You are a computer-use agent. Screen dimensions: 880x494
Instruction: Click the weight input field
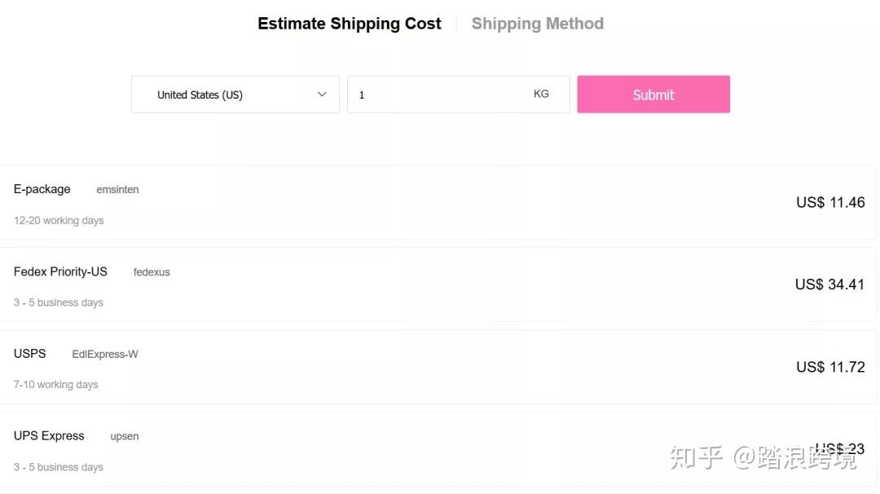pyautogui.click(x=440, y=95)
